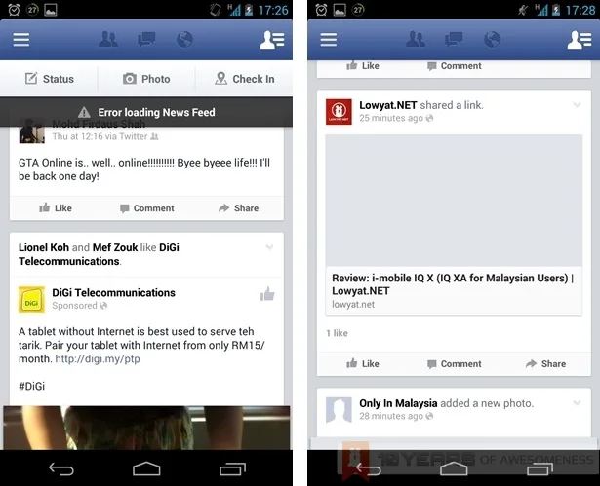Image resolution: width=600 pixels, height=486 pixels.
Task: Comment on the partially visible top post
Action: (455, 66)
